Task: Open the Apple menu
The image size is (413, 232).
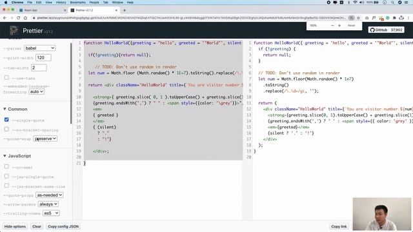Action: [6, 3]
